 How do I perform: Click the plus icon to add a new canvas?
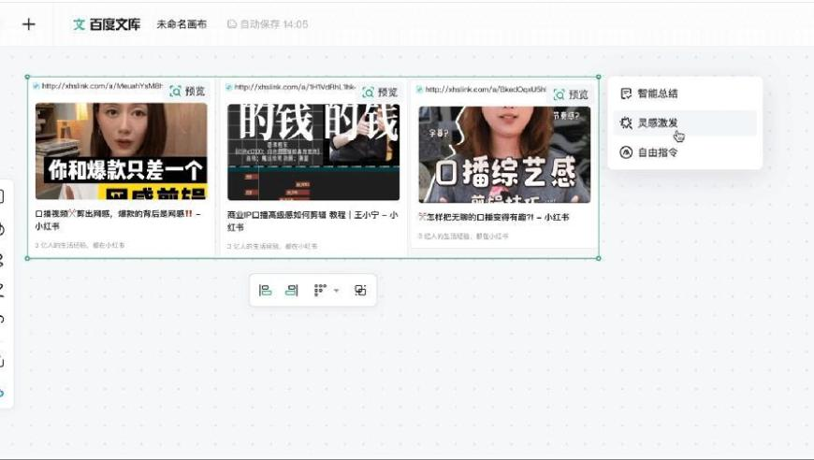click(x=29, y=24)
